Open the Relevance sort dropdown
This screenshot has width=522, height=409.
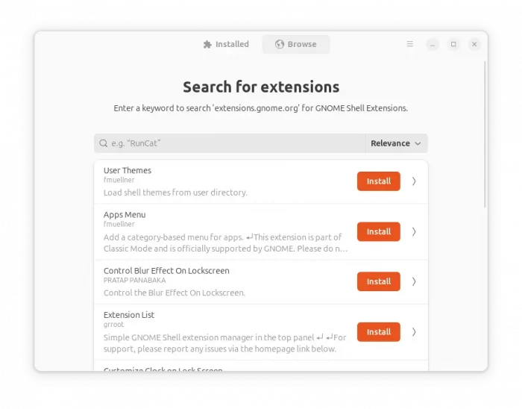click(x=396, y=143)
